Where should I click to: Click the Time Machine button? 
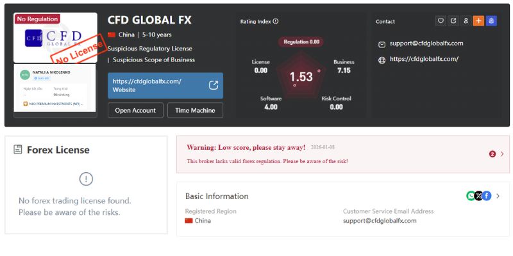[x=195, y=110]
